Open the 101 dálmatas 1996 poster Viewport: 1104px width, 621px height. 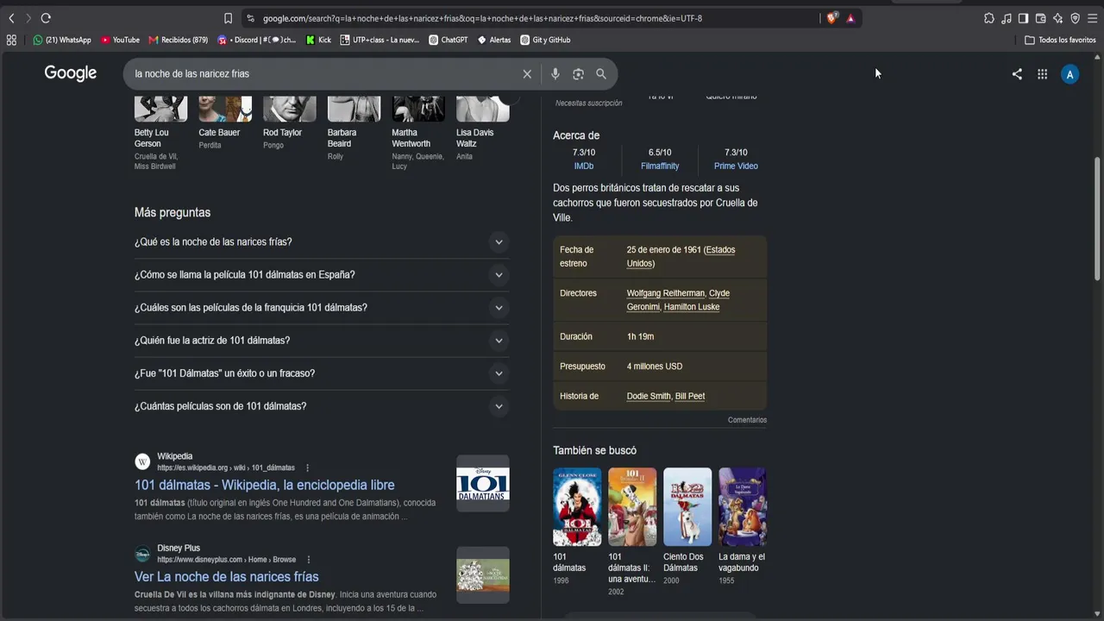pos(577,507)
